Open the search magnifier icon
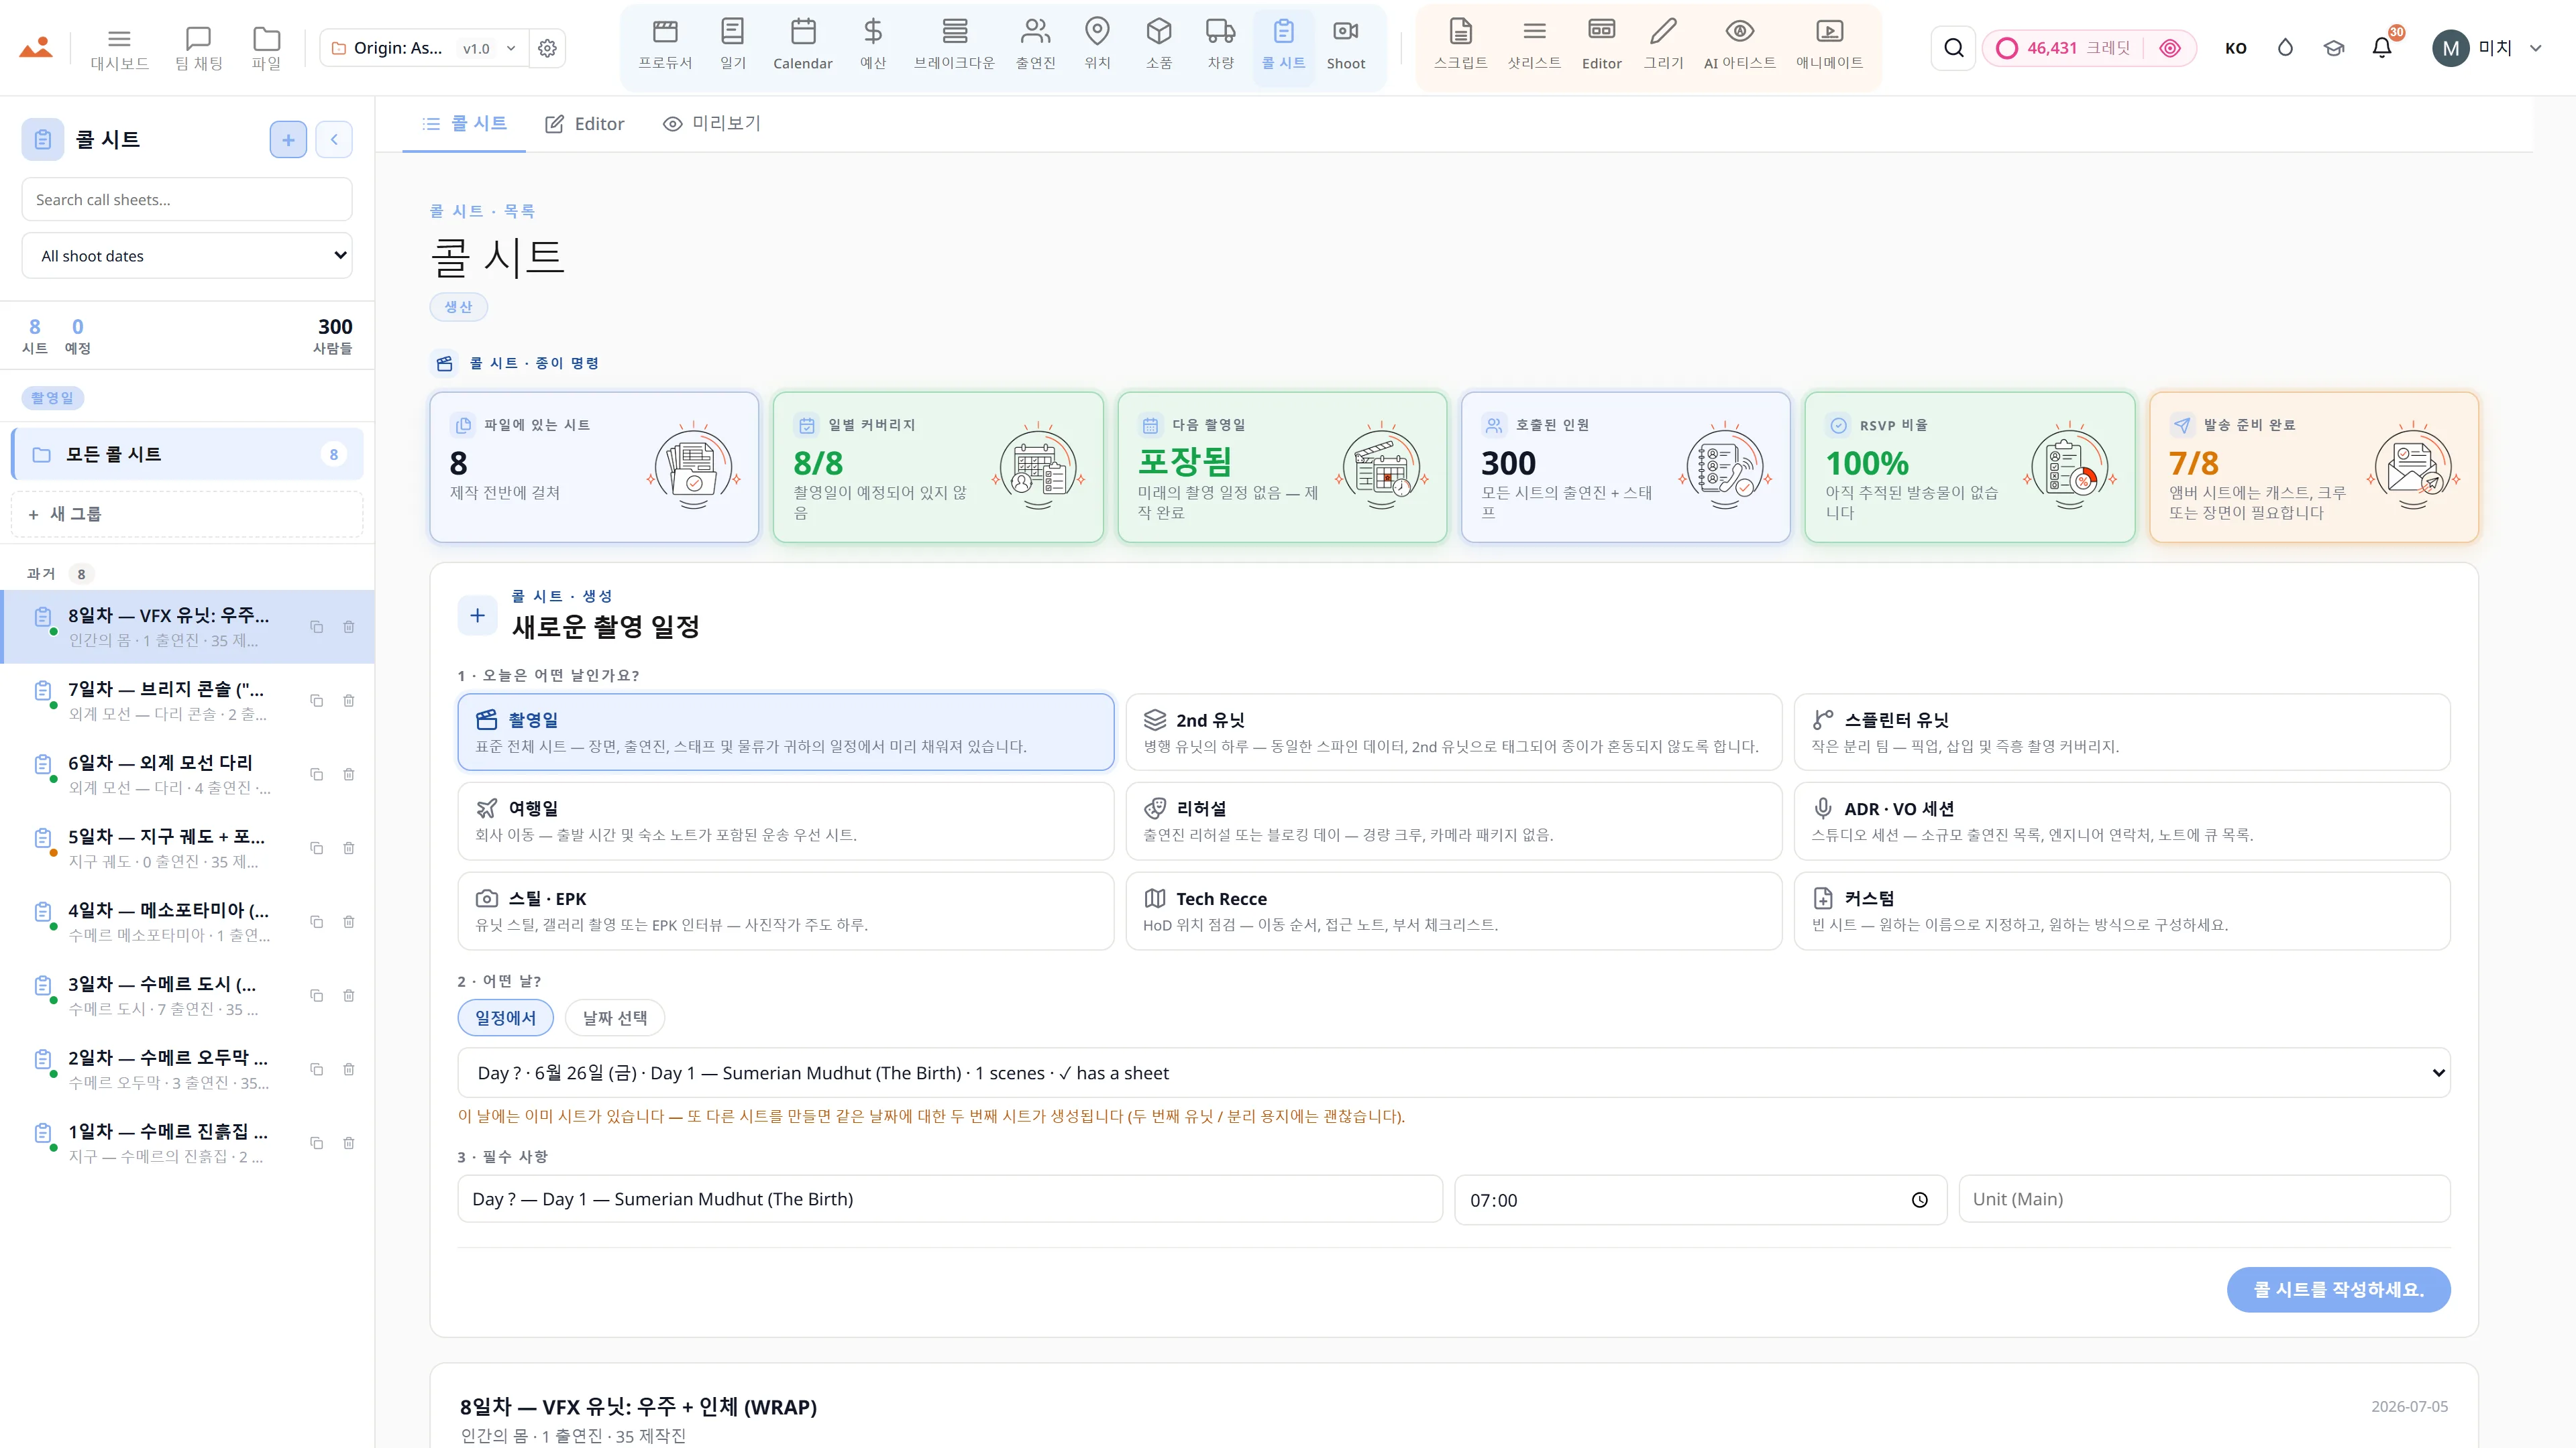The height and width of the screenshot is (1448, 2576). [1953, 48]
